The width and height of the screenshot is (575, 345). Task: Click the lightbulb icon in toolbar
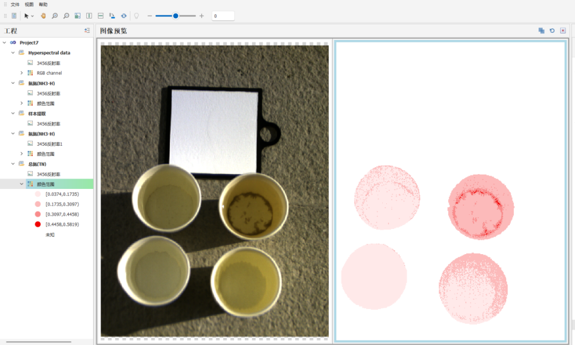click(x=136, y=16)
